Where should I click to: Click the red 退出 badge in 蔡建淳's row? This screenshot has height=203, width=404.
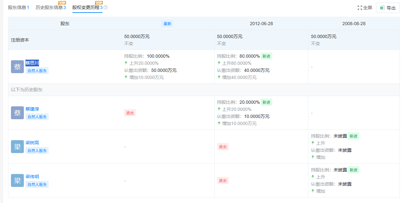point(130,113)
